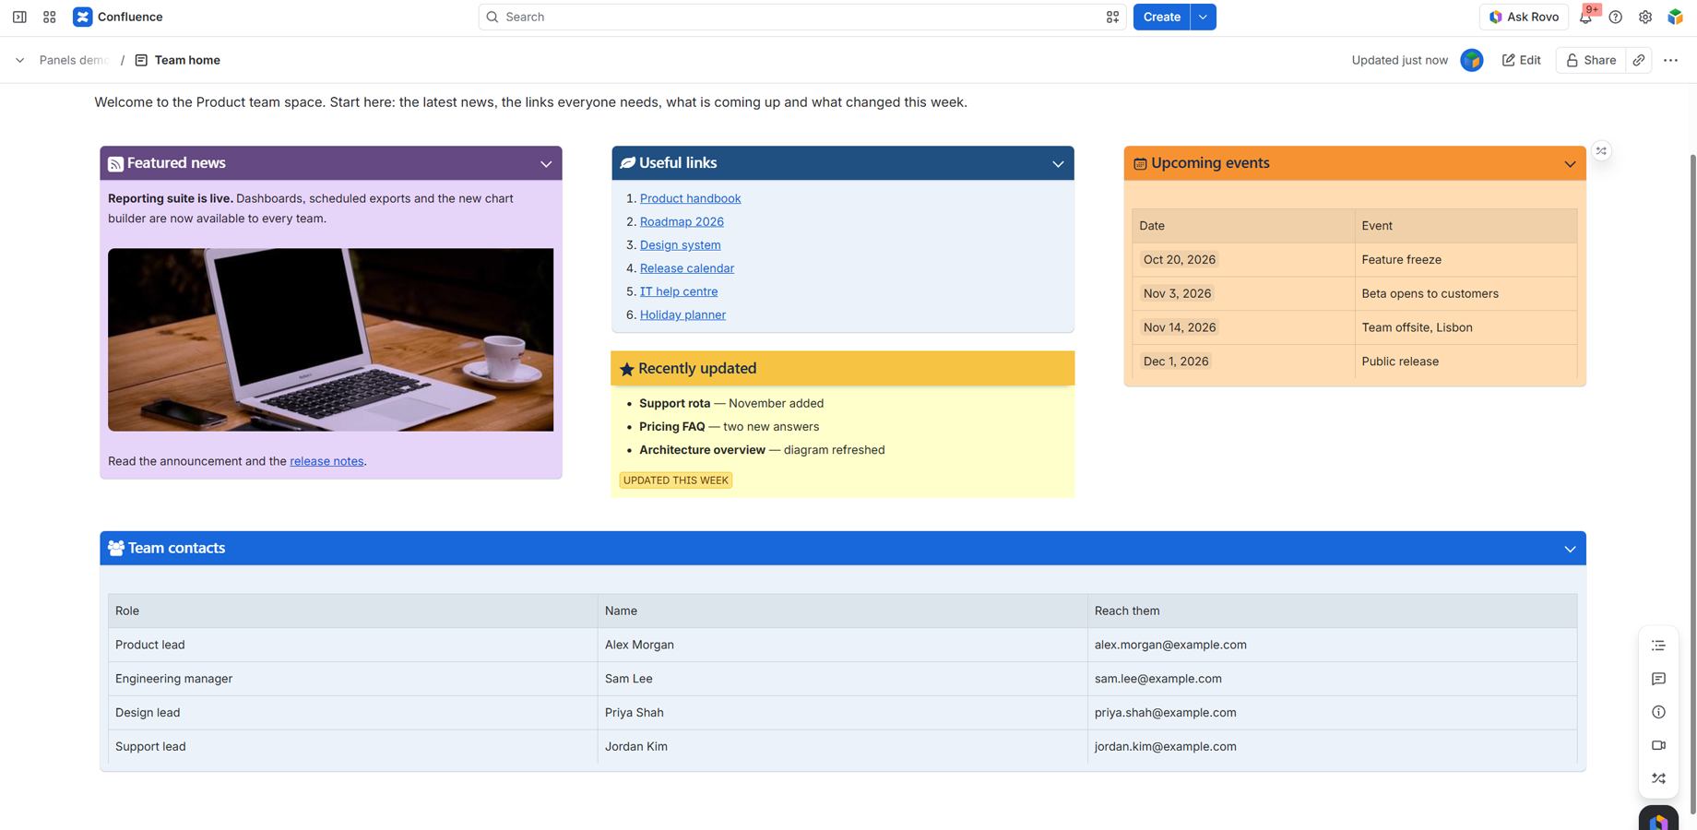Share the page
The image size is (1697, 830).
click(x=1591, y=60)
